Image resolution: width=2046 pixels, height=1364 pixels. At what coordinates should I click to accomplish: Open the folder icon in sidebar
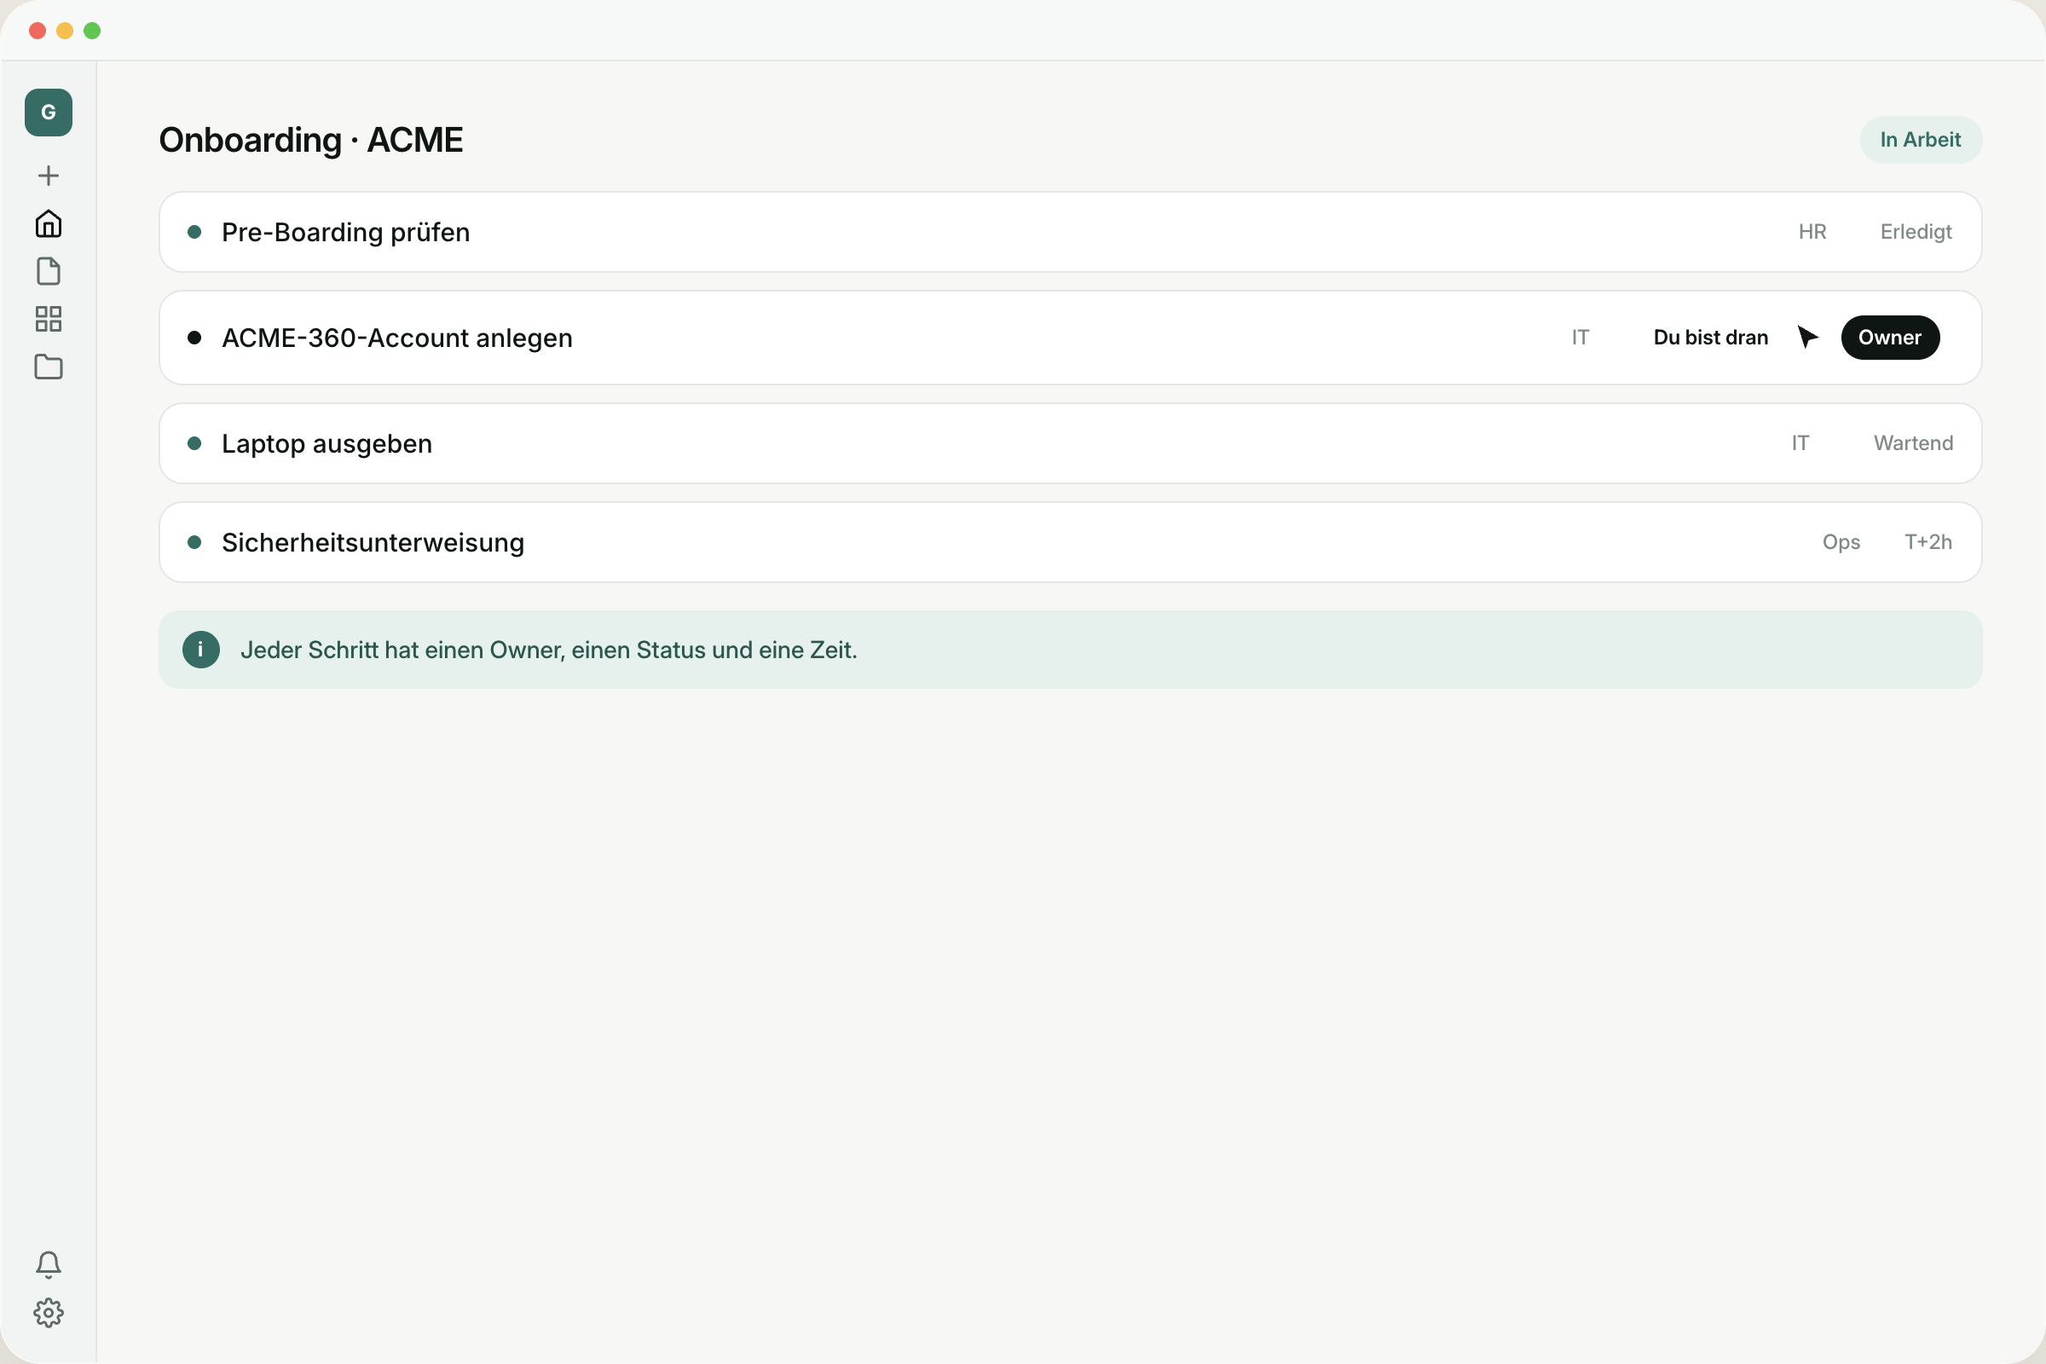[x=49, y=367]
